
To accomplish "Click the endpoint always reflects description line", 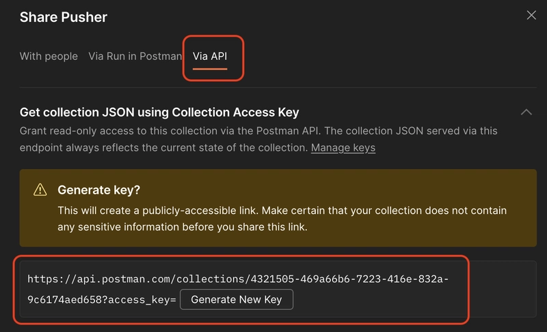I will (x=164, y=148).
